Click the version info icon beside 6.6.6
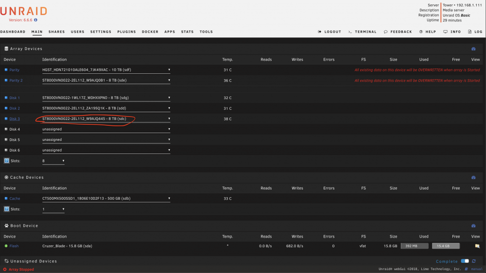This screenshot has width=486, height=273. coord(35,20)
